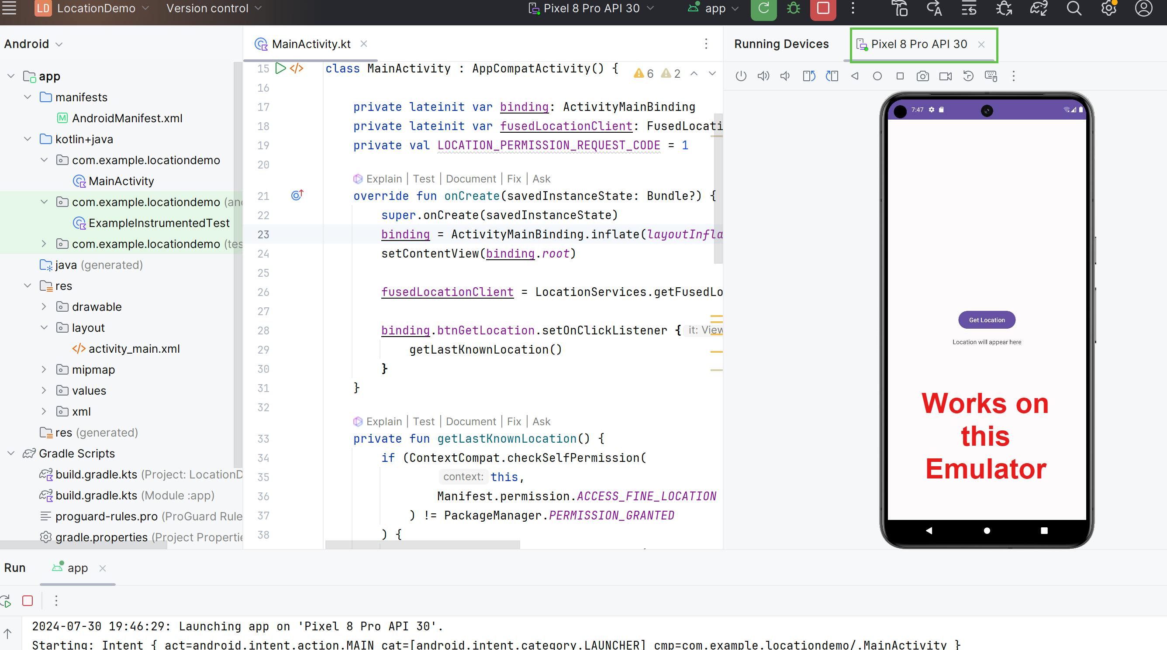Screen dimensions: 1167x650
Task: Rotate emulator left icon
Action: pos(809,76)
